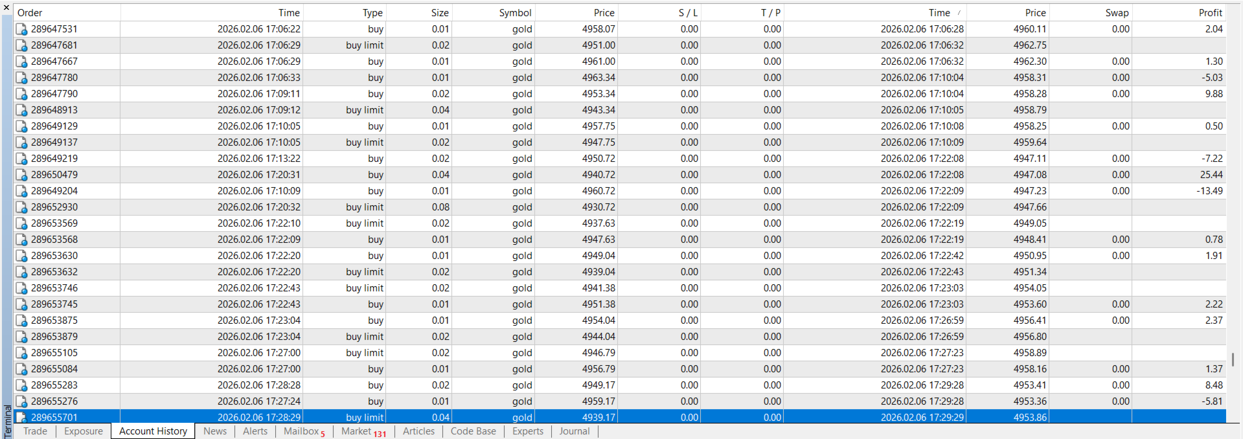Click the order icon for 289649204
The image size is (1243, 439).
[21, 191]
